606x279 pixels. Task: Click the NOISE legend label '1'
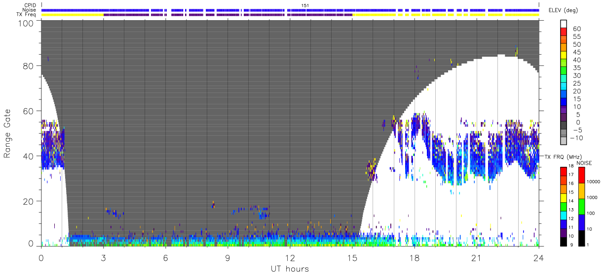pos(588,245)
